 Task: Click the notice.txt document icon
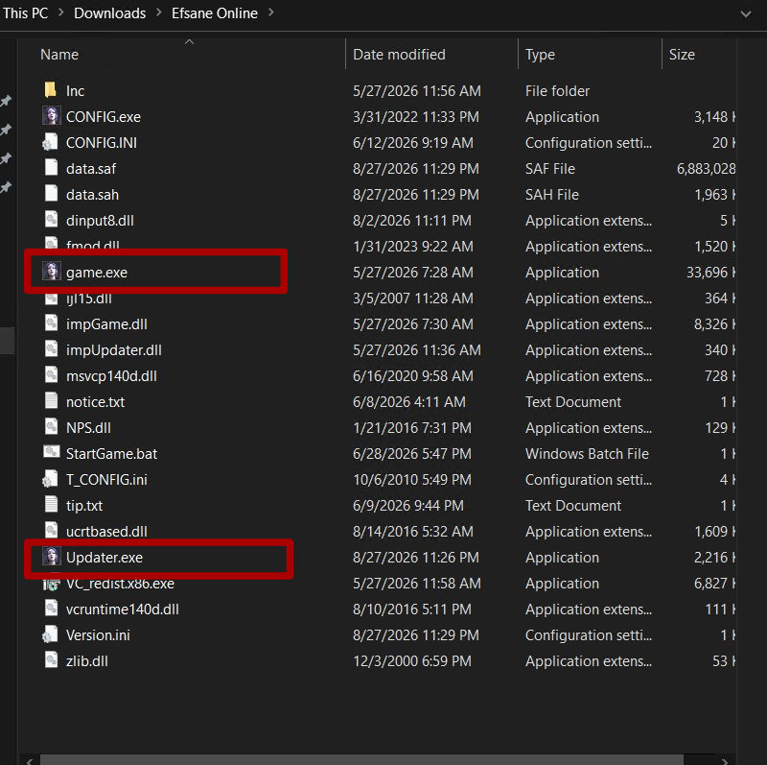pos(51,401)
